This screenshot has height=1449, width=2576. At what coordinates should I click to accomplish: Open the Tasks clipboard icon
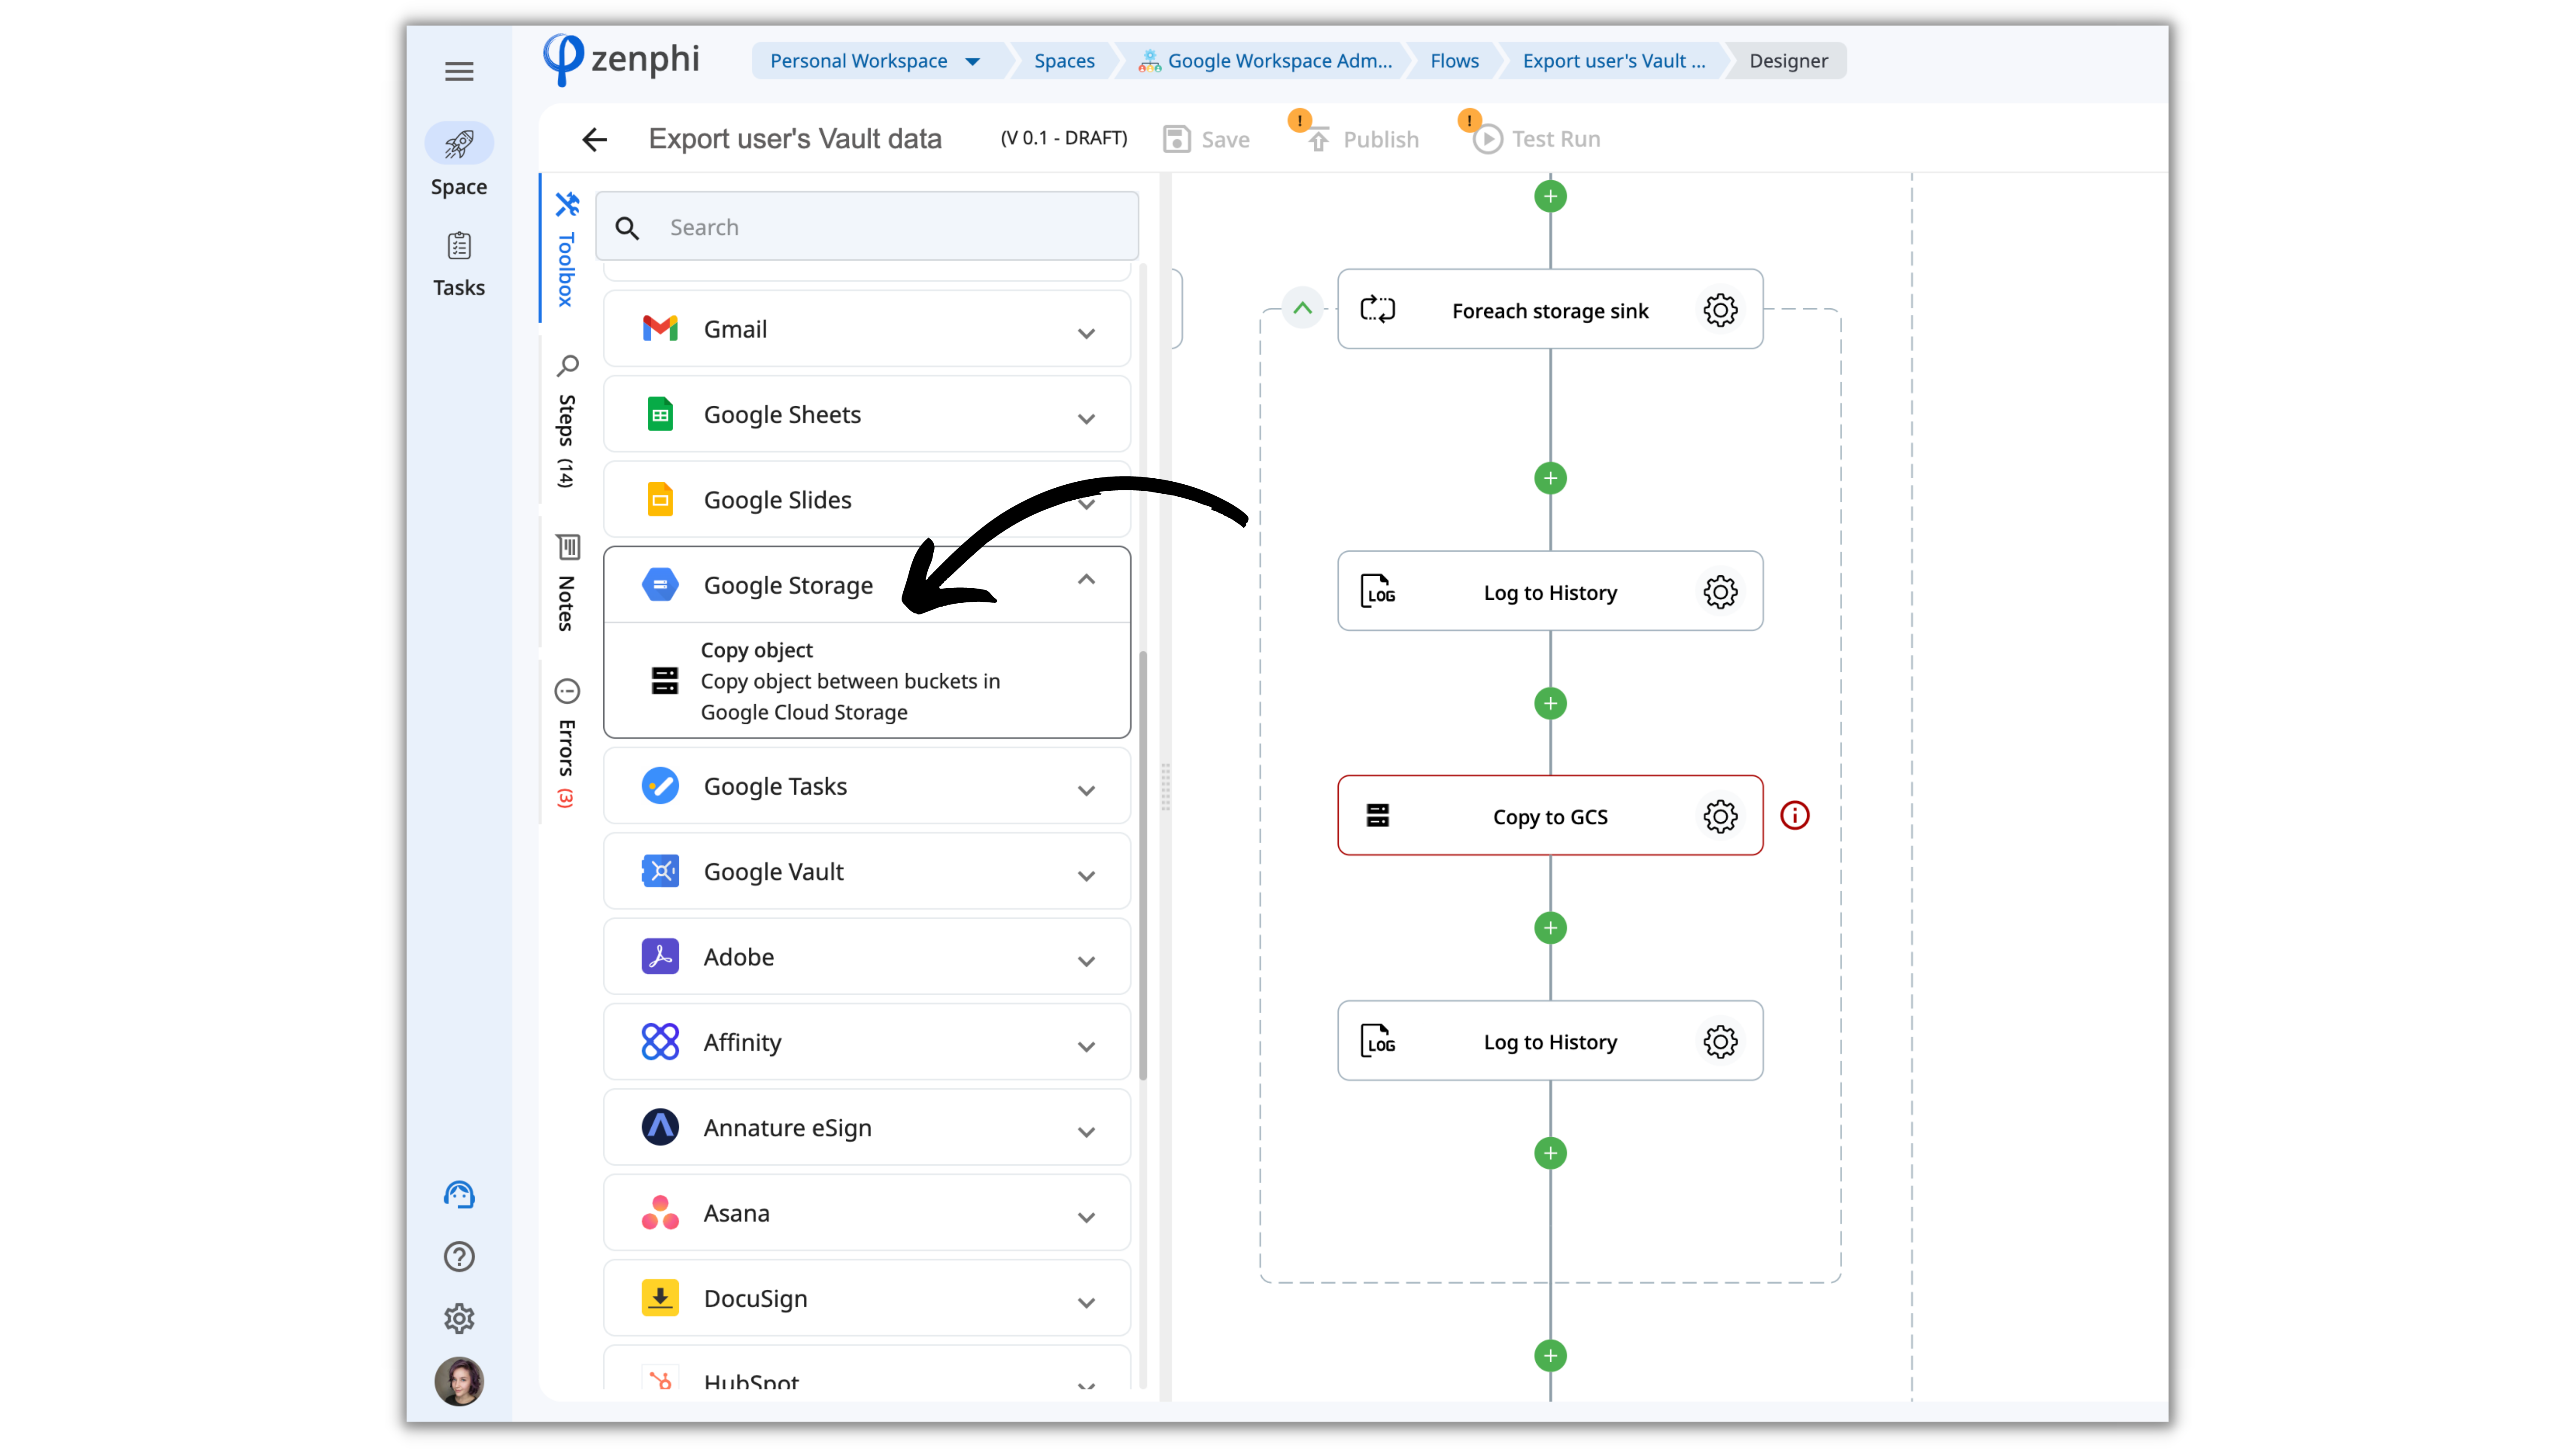459,246
